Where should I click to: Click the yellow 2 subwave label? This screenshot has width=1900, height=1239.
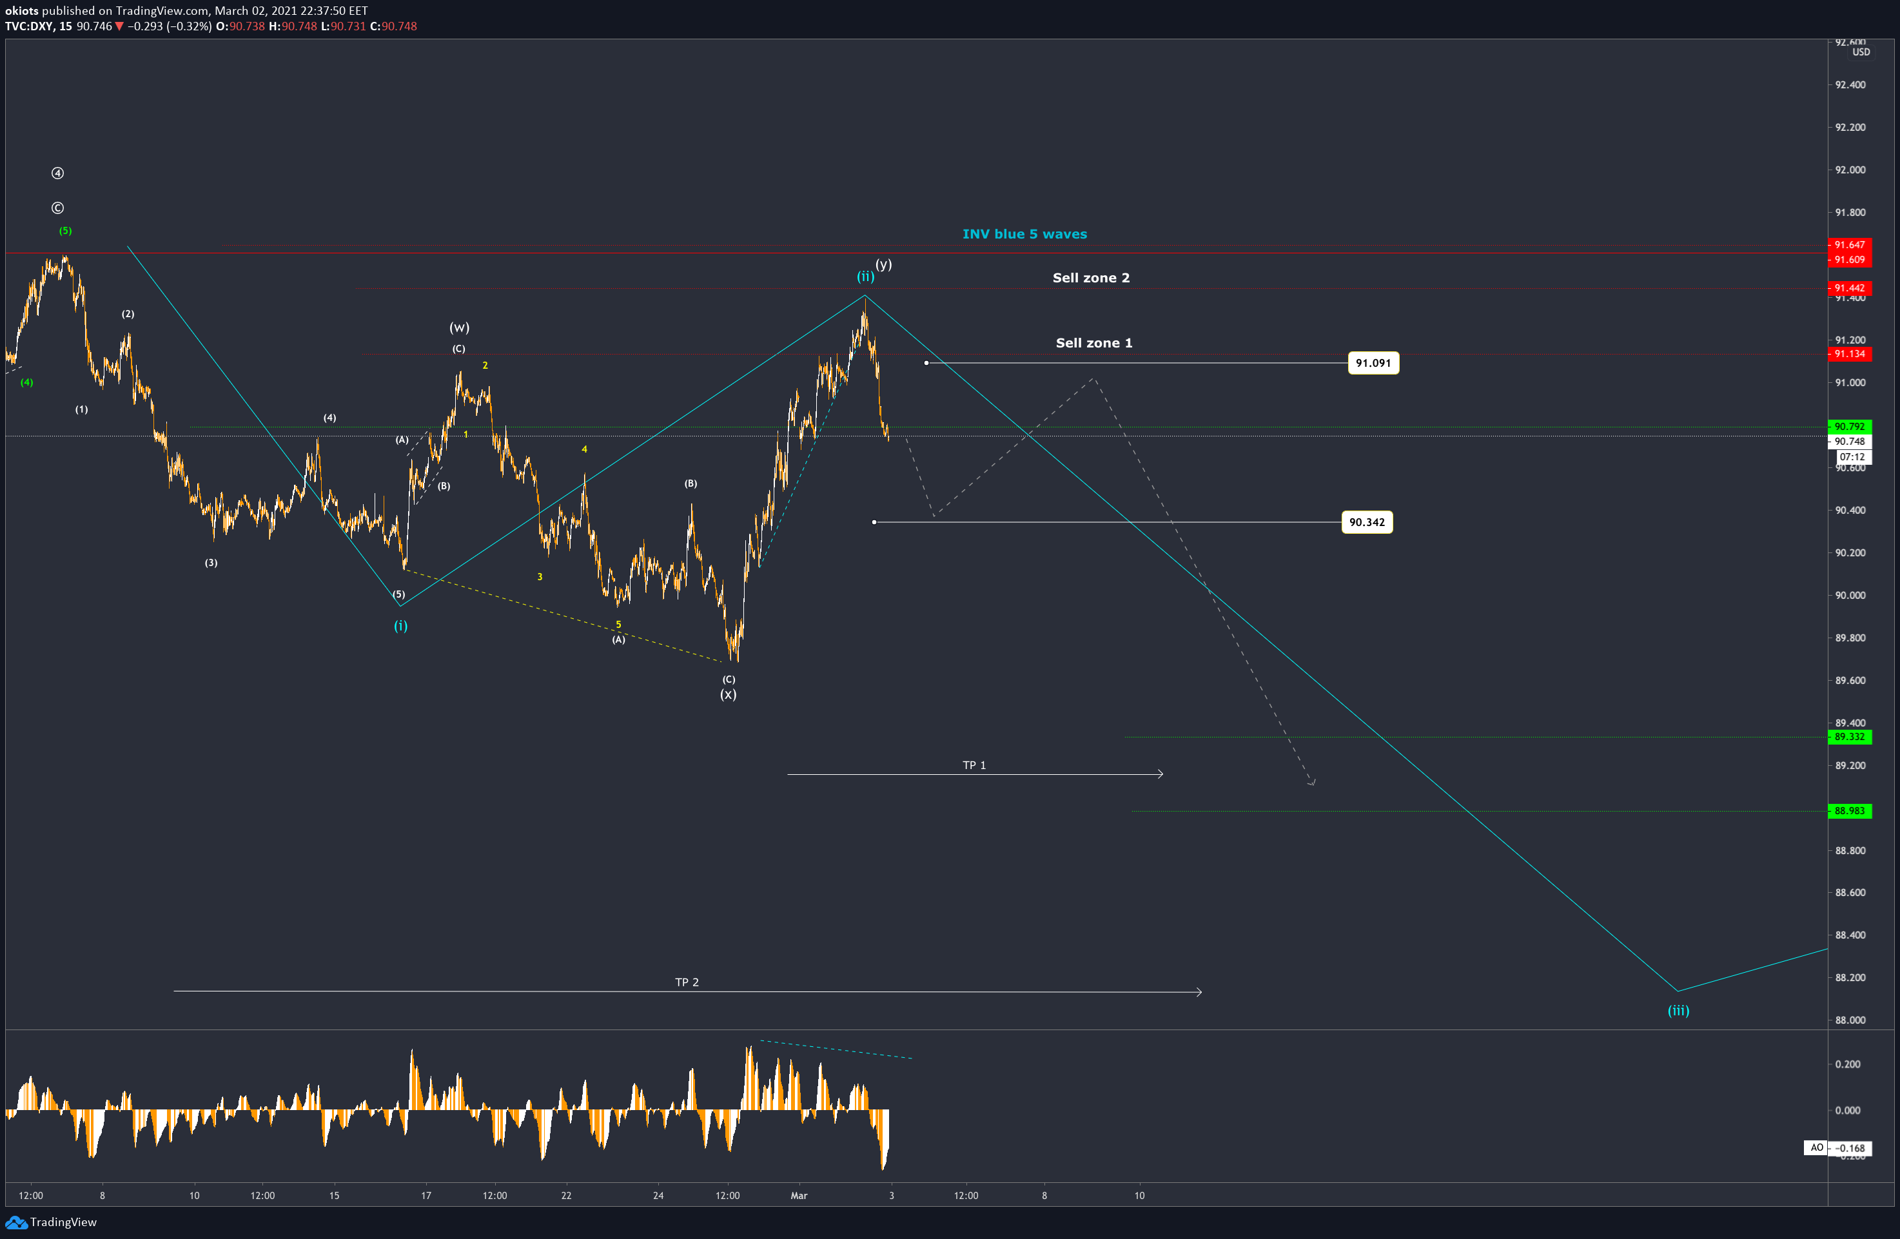(x=485, y=366)
